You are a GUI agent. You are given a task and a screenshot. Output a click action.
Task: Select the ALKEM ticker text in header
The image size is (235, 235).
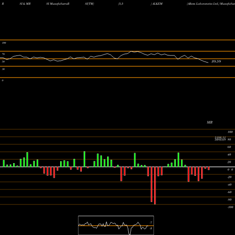tap(157, 4)
